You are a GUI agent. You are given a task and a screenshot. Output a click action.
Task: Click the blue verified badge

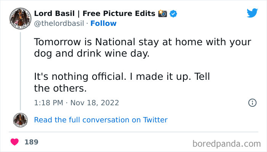173,14
